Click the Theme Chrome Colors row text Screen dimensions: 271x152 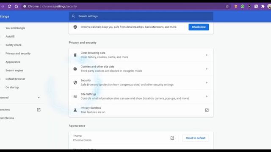(82, 138)
